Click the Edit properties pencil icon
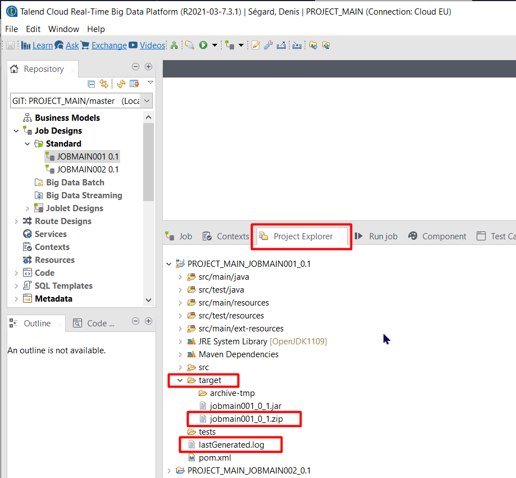This screenshot has width=516, height=478. coord(256,45)
